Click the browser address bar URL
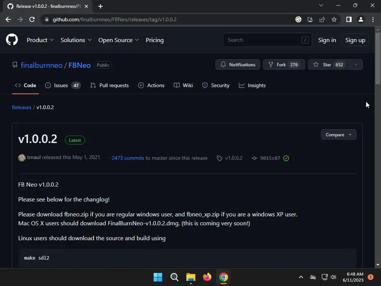The height and width of the screenshot is (286, 381). (115, 19)
